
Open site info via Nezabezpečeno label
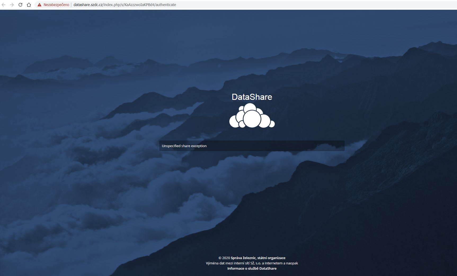pos(56,5)
